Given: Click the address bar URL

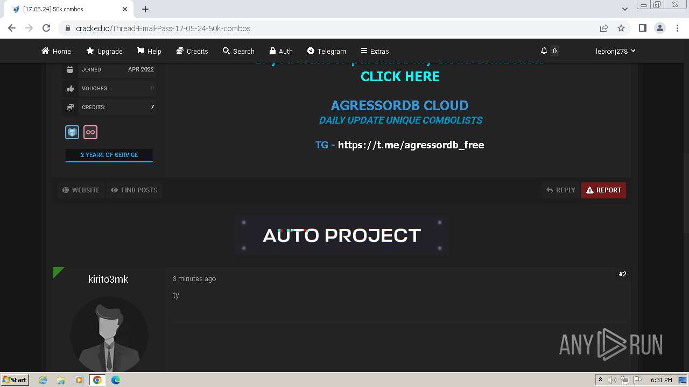Looking at the screenshot, I should (163, 28).
